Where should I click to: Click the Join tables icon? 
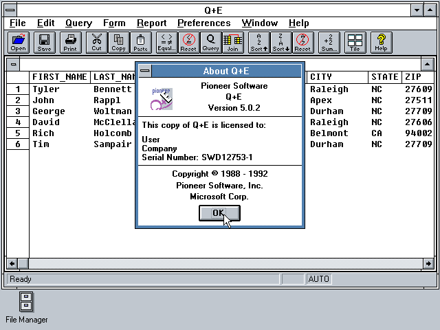(x=232, y=43)
